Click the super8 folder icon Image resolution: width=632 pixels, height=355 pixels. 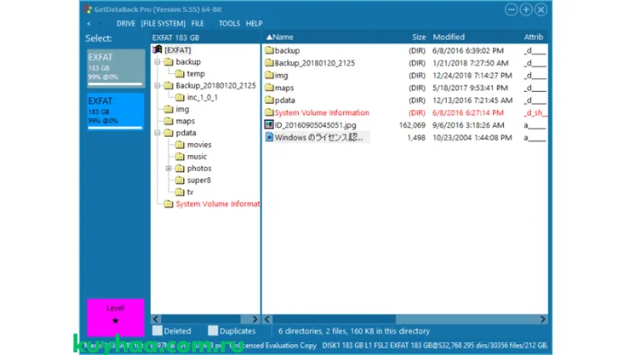point(180,180)
